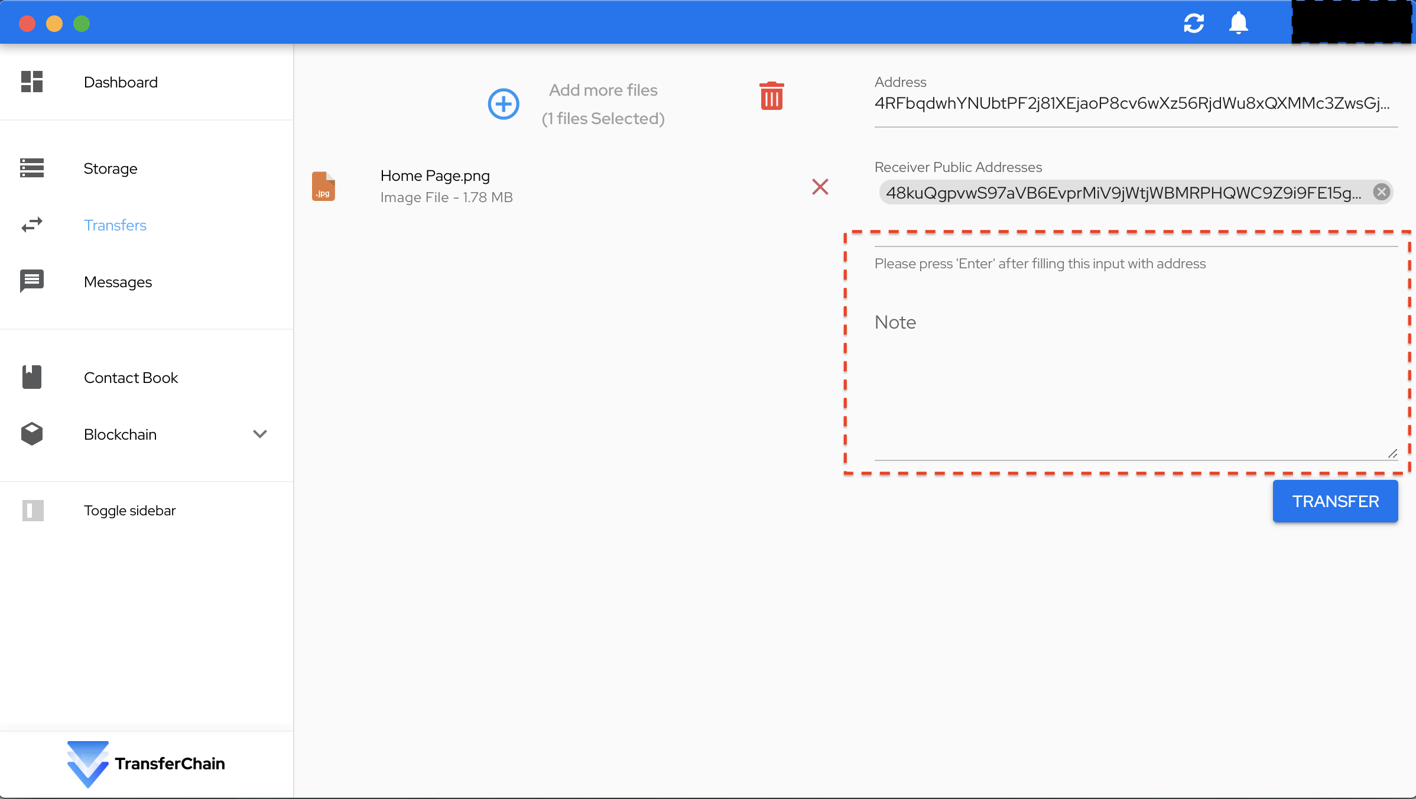Click the jpg file icon for Home Page.png
The image size is (1416, 799).
(x=323, y=186)
